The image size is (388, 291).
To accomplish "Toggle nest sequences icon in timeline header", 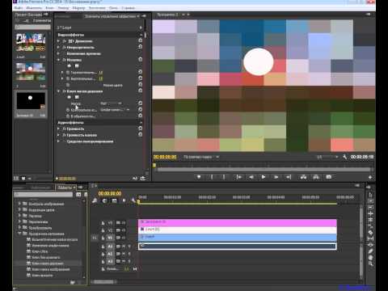I will [95, 200].
